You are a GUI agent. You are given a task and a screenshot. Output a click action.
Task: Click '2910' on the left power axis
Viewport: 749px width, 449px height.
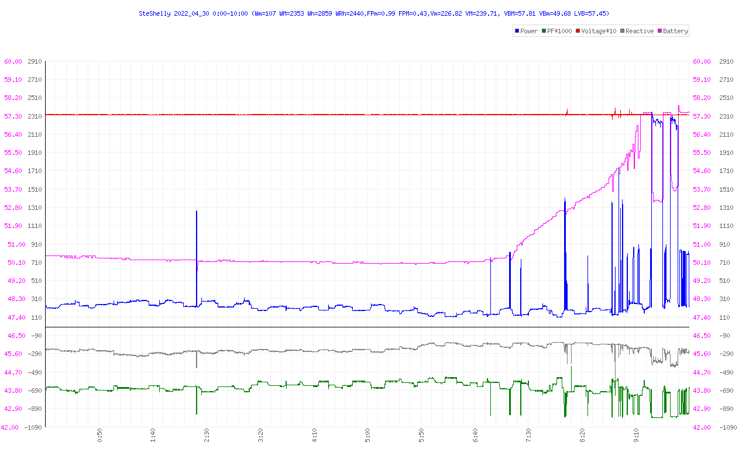pyautogui.click(x=35, y=61)
